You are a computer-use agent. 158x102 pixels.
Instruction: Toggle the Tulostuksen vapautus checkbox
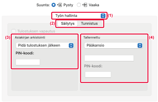pyautogui.click(x=14, y=31)
